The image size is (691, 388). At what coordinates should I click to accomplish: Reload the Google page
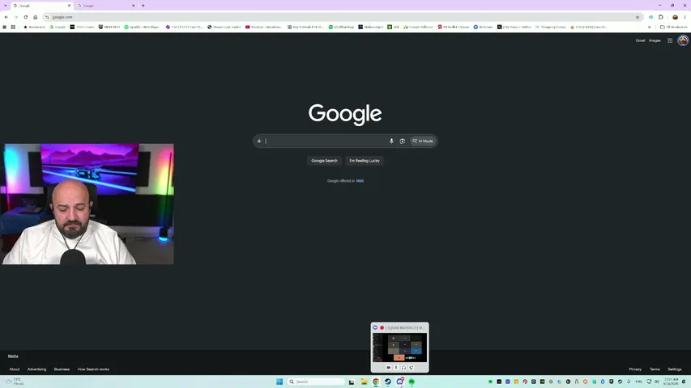pos(26,17)
